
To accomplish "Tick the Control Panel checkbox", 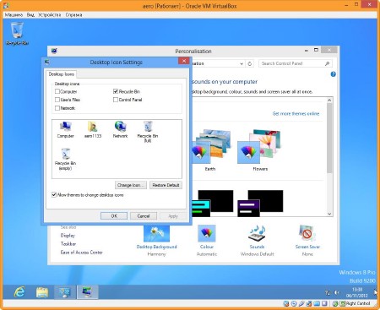I will coord(116,100).
